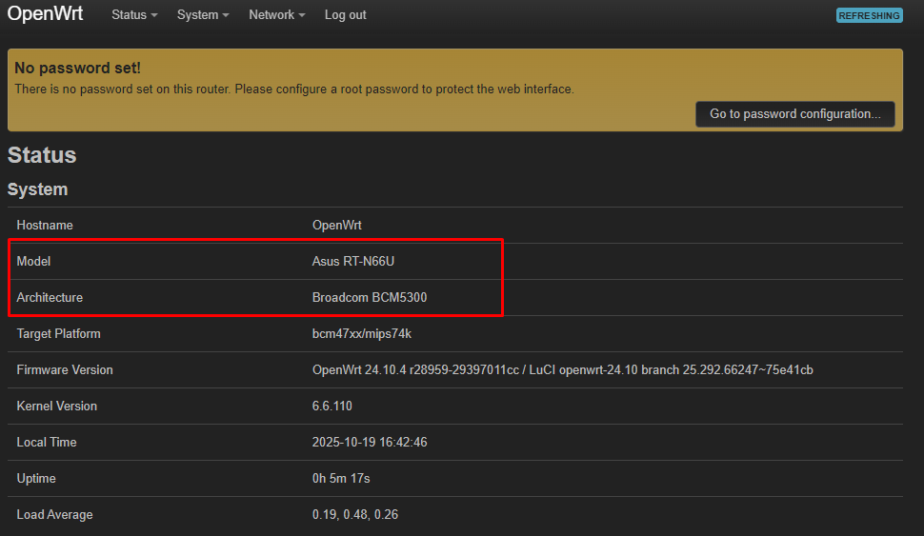Select the Asus RT-N66U model value
Screen dimensions: 924x536
[353, 261]
